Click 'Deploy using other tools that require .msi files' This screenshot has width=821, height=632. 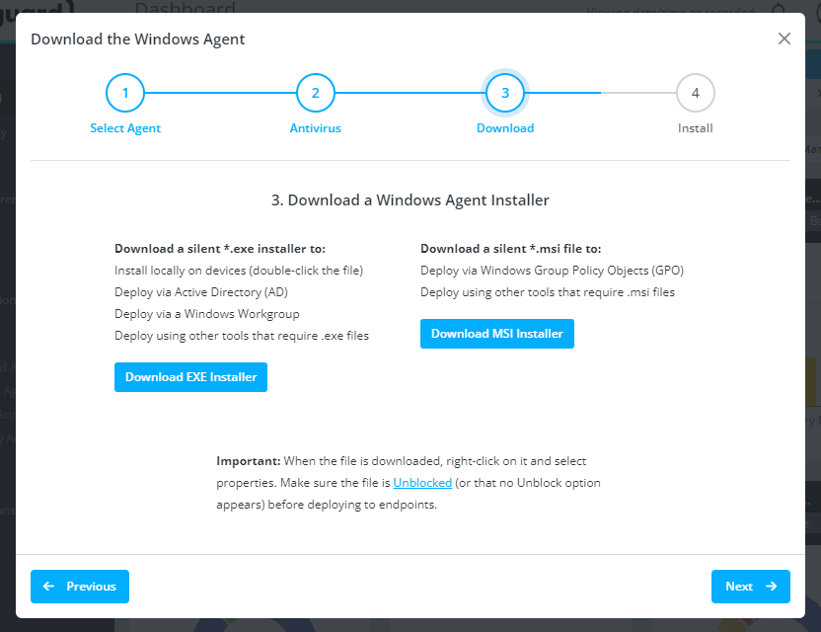(x=547, y=292)
